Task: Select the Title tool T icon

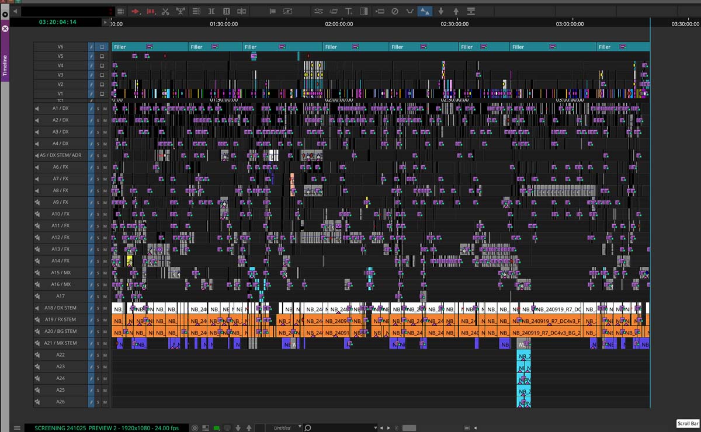Action: pos(349,11)
